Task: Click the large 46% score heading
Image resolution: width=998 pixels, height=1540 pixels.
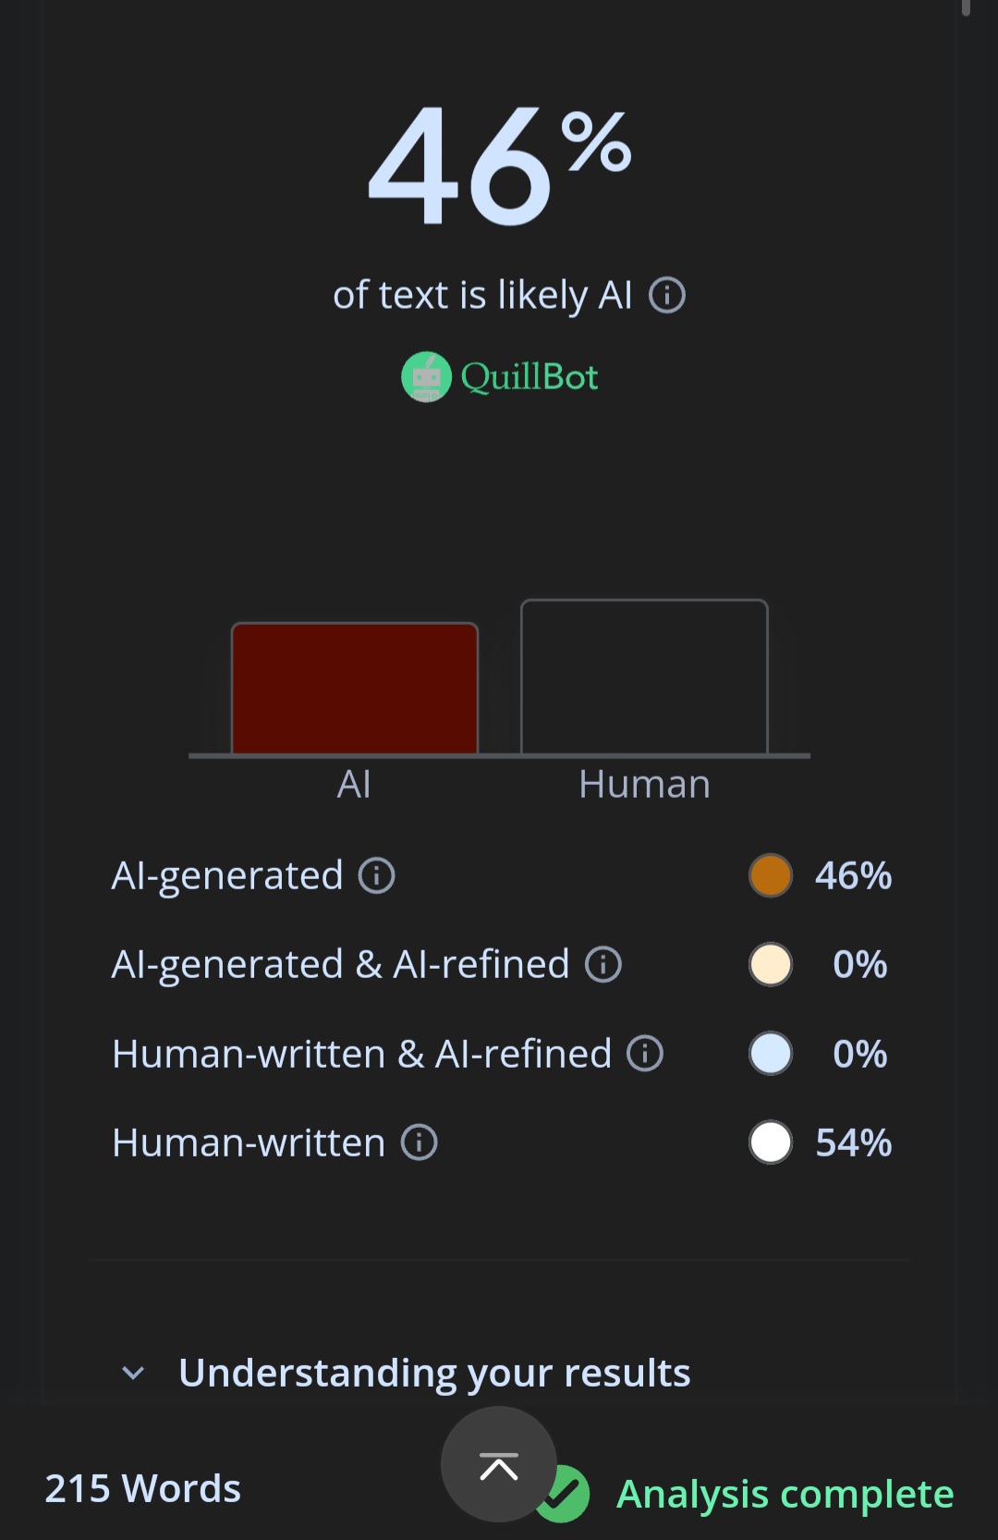Action: 499,165
